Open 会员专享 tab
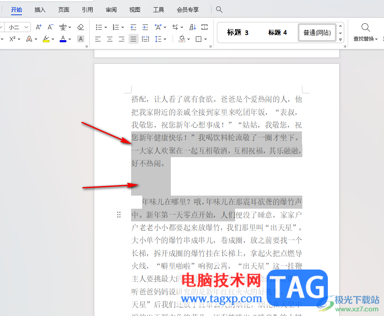This screenshot has height=316, width=384. tap(188, 10)
